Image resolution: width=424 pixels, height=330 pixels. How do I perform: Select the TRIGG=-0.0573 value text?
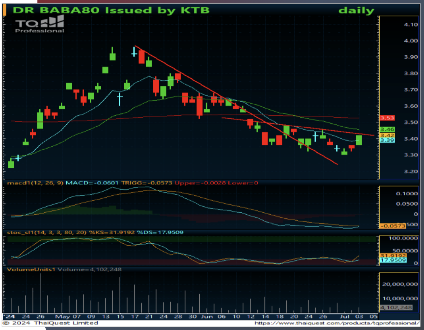(x=146, y=183)
